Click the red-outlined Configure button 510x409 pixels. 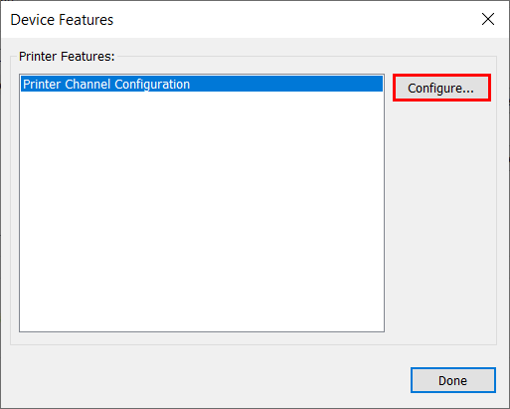point(441,88)
